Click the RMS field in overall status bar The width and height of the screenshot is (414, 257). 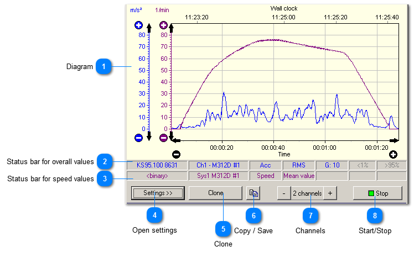tap(298, 165)
